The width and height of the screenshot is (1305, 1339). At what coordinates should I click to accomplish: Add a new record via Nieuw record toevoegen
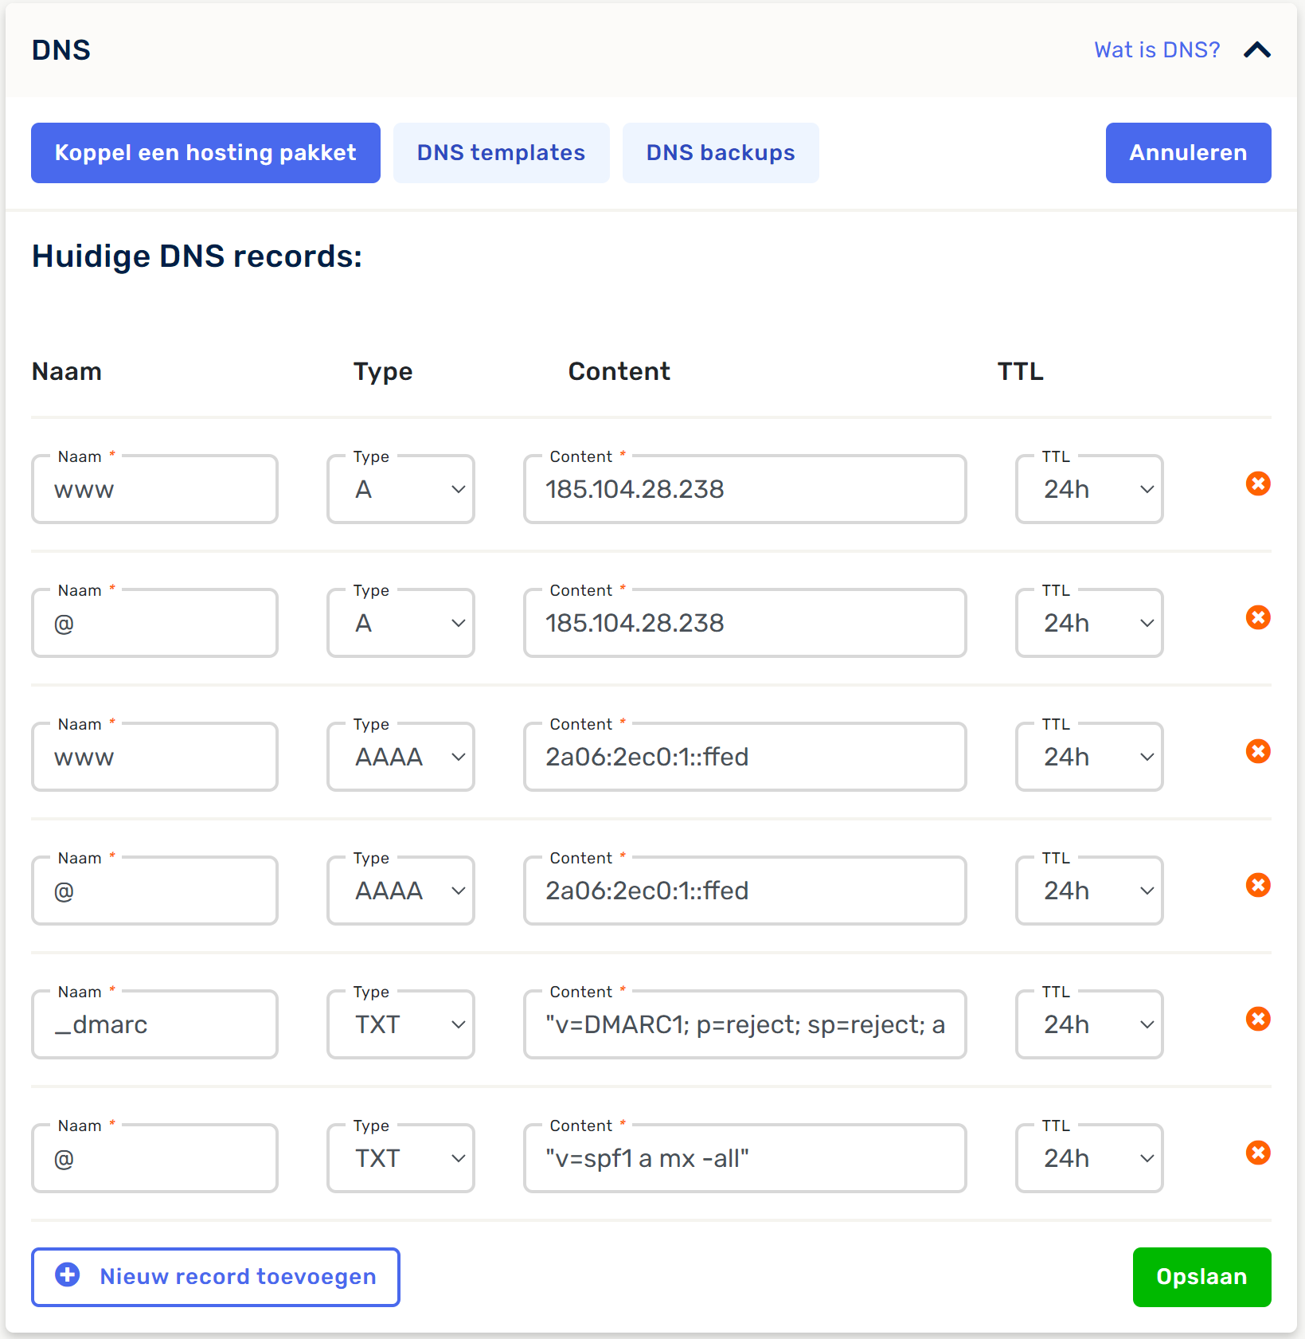coord(215,1277)
